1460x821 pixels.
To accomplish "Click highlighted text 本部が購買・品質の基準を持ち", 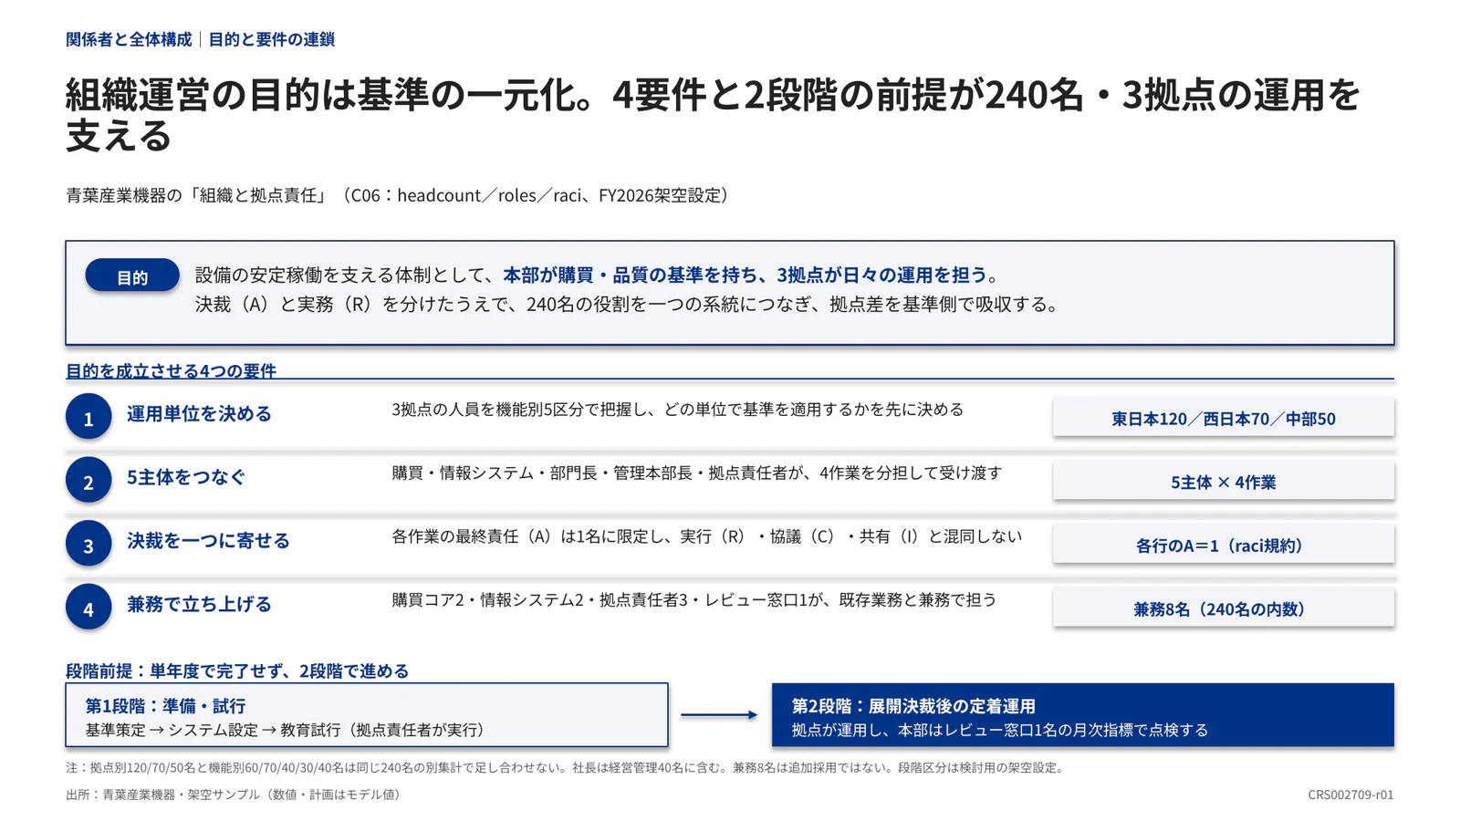I will pos(631,275).
